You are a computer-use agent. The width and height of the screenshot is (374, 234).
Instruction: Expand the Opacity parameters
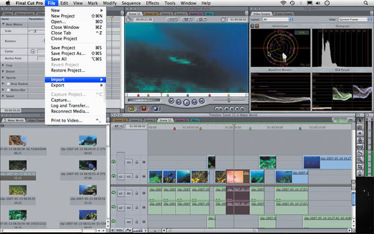(3, 77)
